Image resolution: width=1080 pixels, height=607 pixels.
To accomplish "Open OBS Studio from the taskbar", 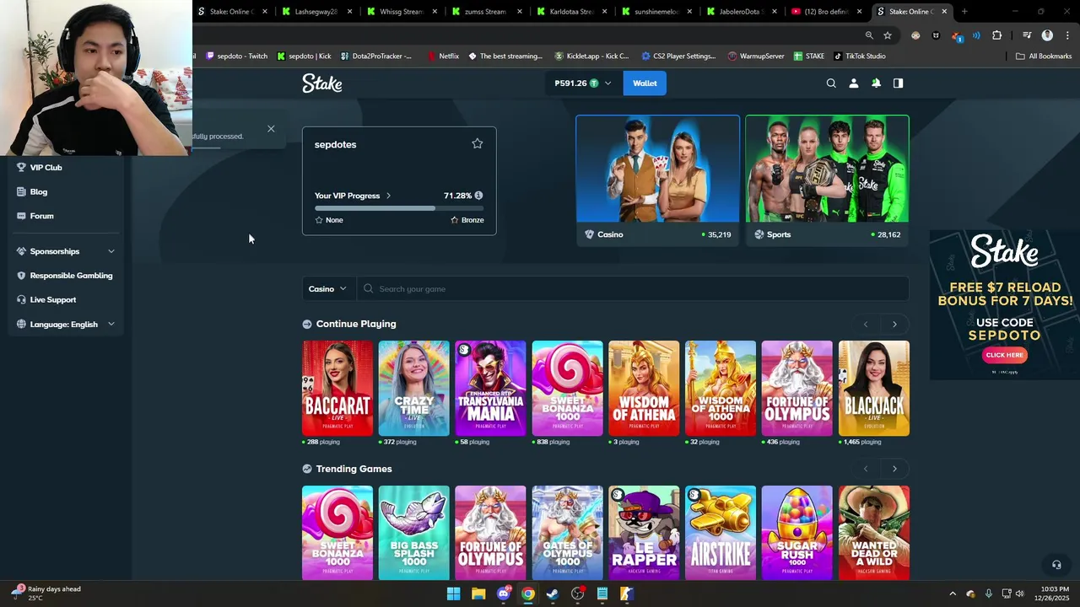I will point(578,594).
